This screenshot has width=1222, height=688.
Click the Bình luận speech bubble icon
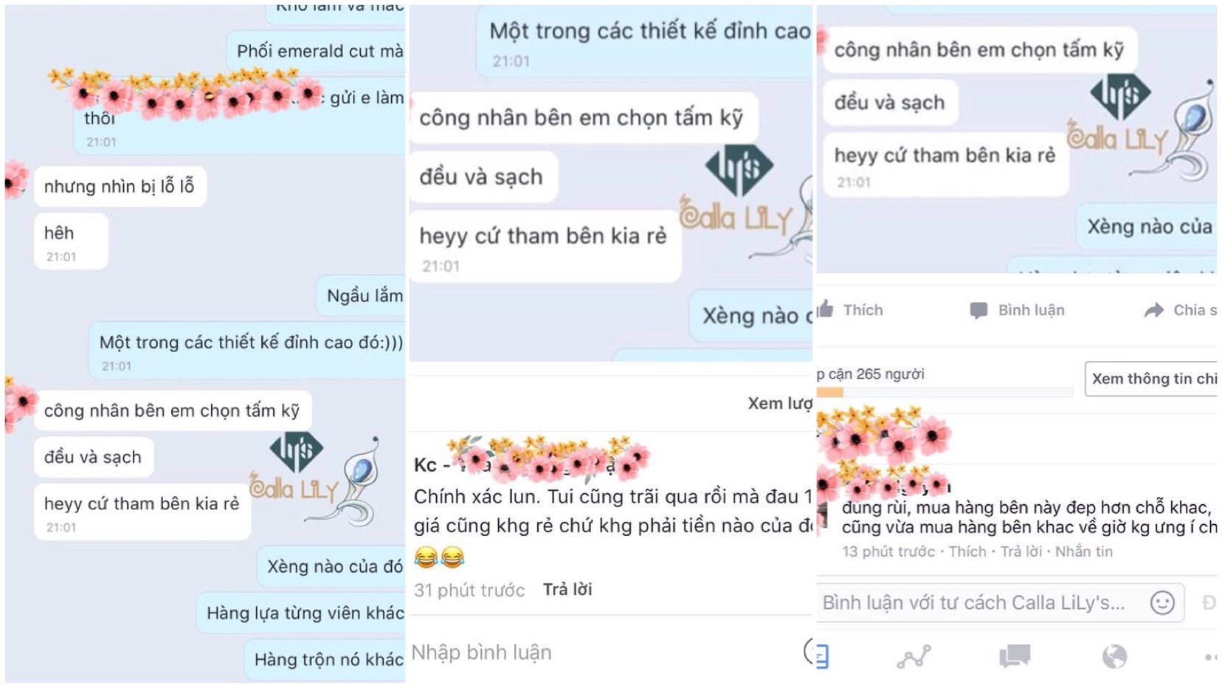[978, 311]
